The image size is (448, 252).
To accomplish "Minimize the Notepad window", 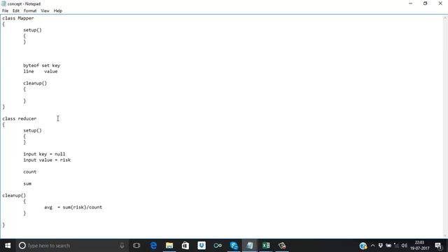I will 411,3.
